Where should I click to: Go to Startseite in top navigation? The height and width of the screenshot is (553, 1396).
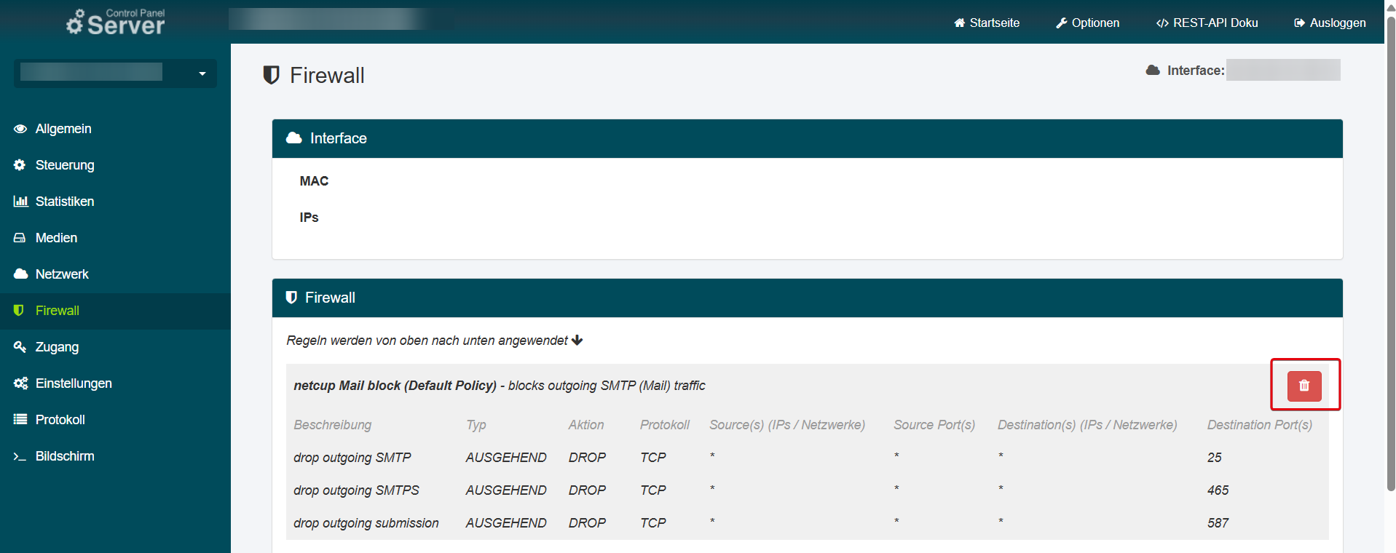click(987, 23)
